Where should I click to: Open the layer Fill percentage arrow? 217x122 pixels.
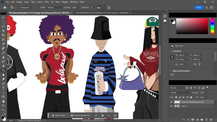click(x=206, y=97)
